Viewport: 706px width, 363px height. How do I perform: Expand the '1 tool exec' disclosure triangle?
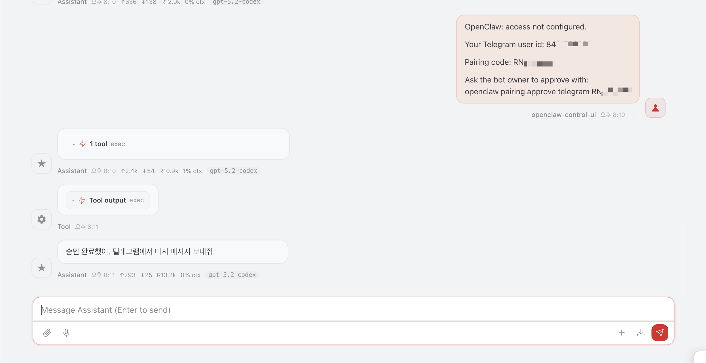pos(74,144)
